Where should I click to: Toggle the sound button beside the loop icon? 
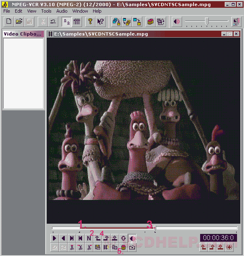tap(132, 238)
